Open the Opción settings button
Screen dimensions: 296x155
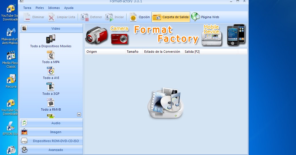140,17
